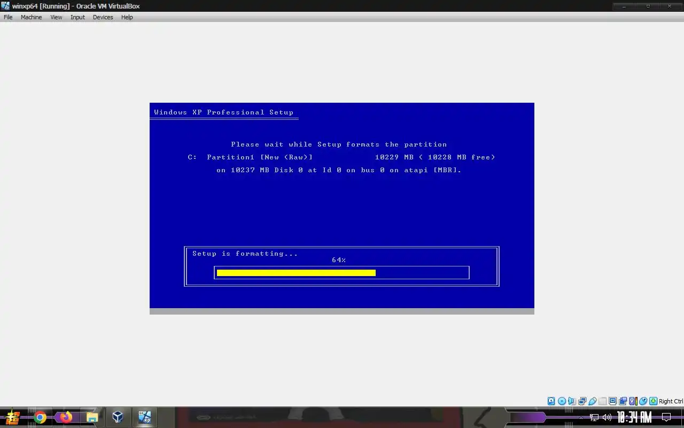Click the optical disk indicator icon

562,401
